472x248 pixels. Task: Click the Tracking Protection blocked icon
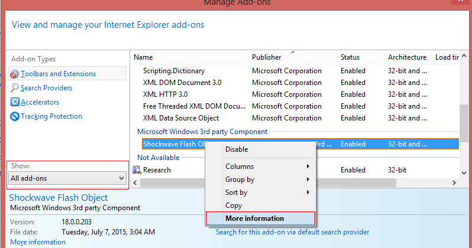tap(15, 116)
